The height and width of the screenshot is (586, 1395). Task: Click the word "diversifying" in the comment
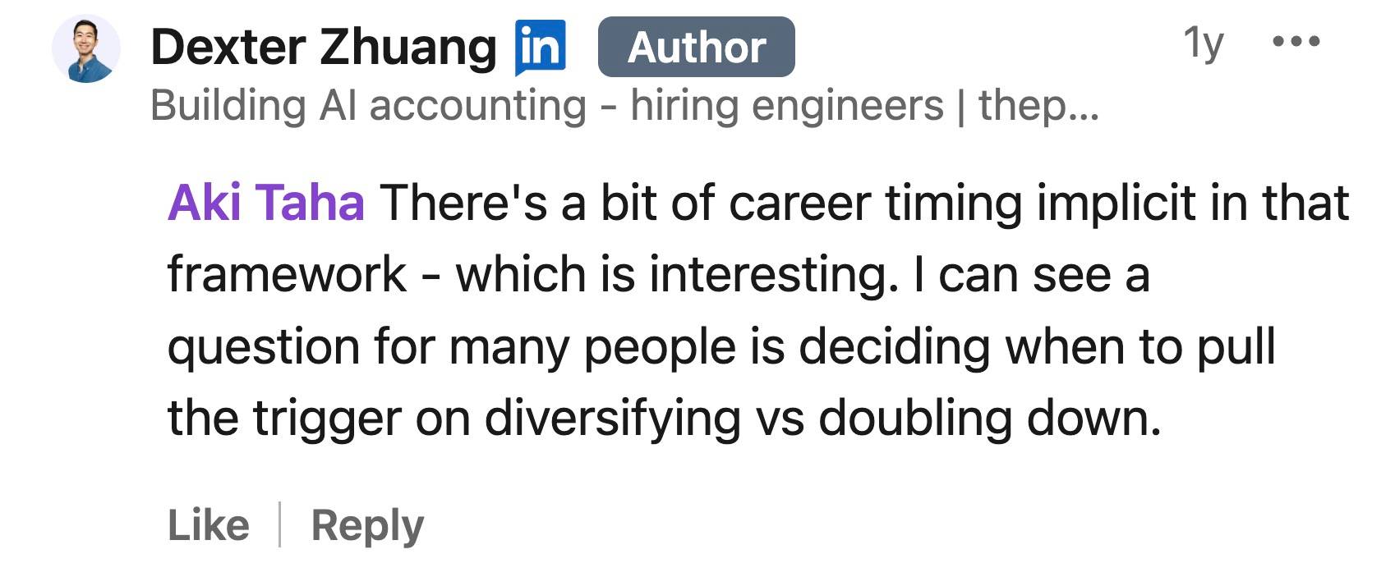click(x=612, y=418)
